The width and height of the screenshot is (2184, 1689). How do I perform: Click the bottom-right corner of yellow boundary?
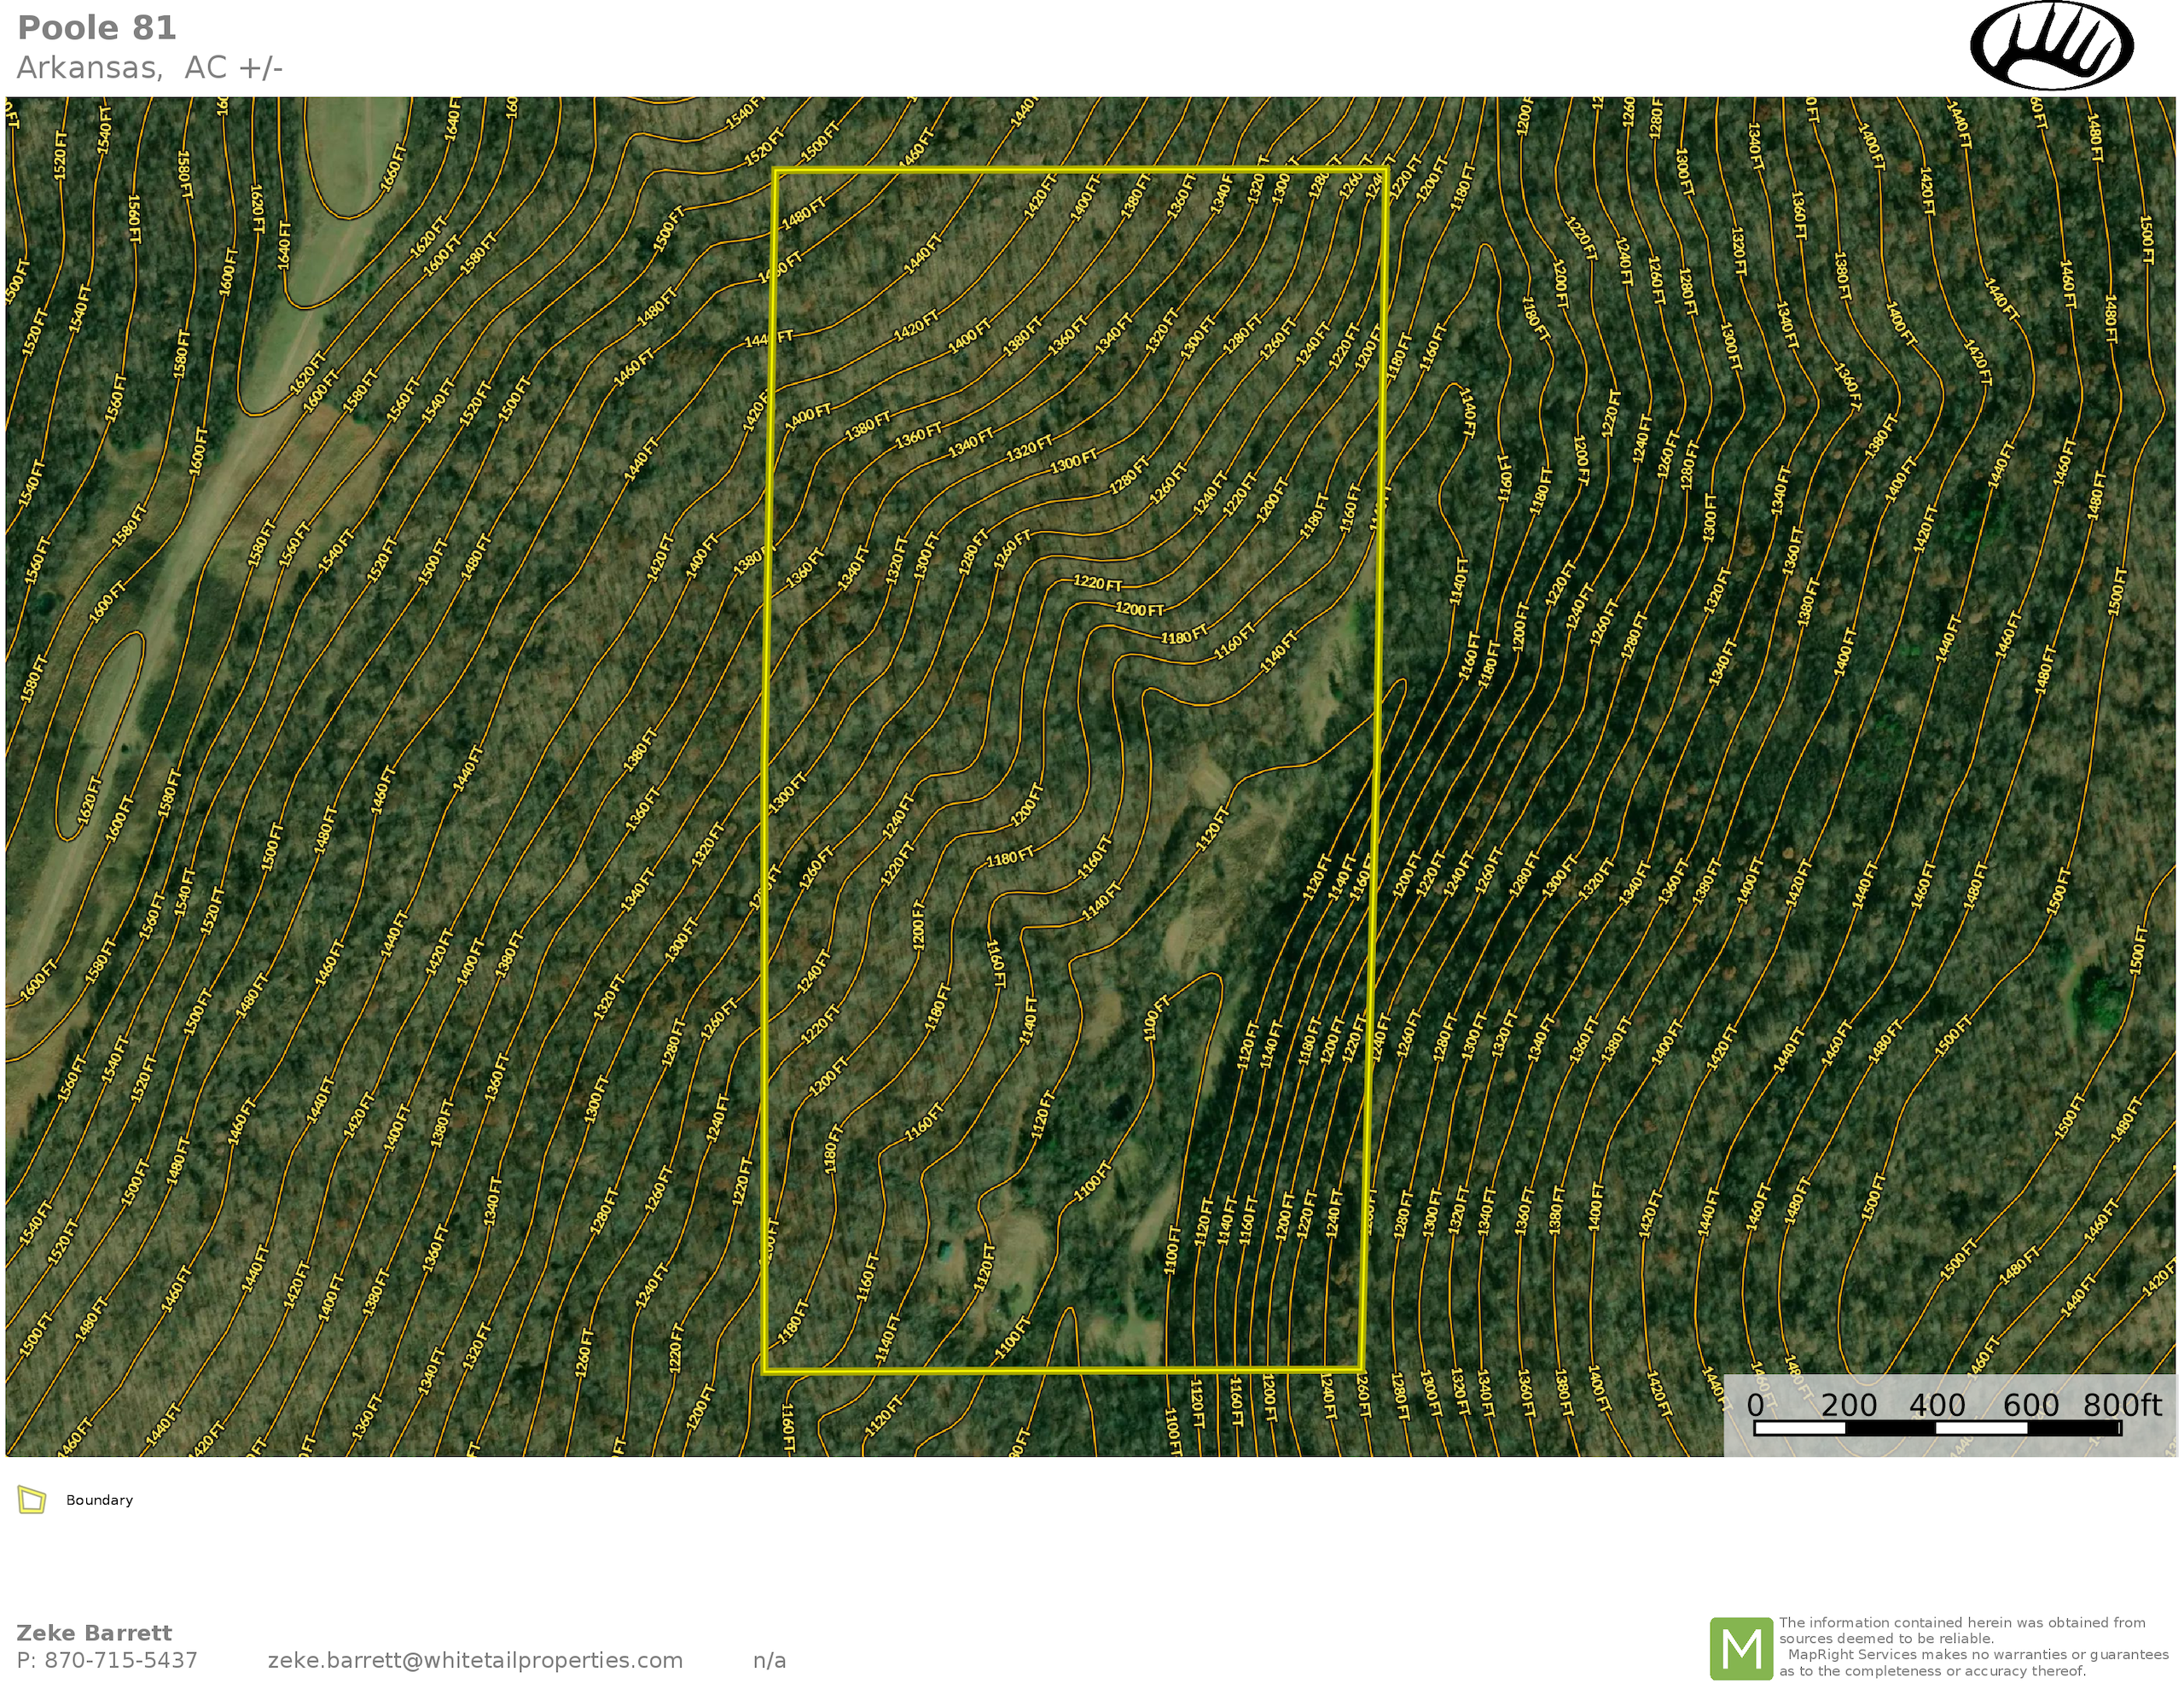1362,1369
